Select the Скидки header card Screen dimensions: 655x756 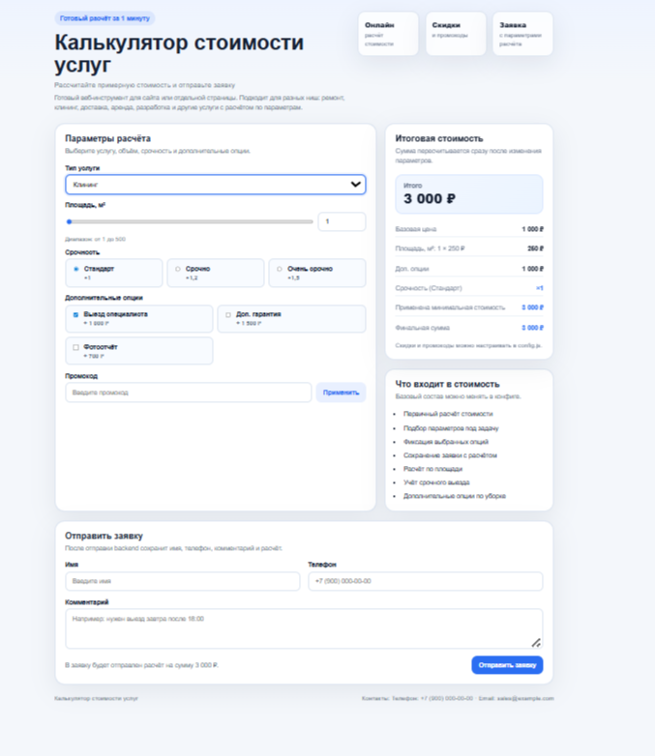coord(455,34)
